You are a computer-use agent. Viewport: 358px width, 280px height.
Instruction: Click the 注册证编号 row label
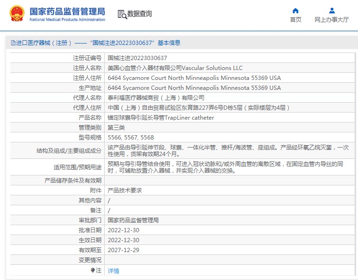pyautogui.click(x=87, y=58)
